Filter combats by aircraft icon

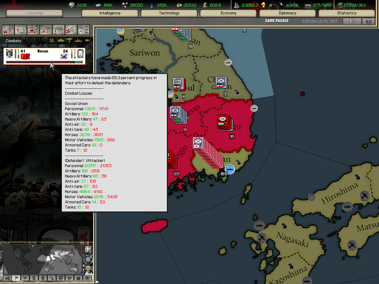tap(69, 40)
